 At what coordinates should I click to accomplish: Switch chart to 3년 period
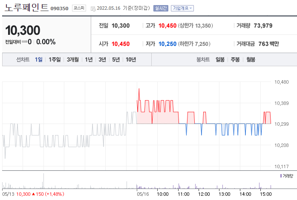point(102,59)
